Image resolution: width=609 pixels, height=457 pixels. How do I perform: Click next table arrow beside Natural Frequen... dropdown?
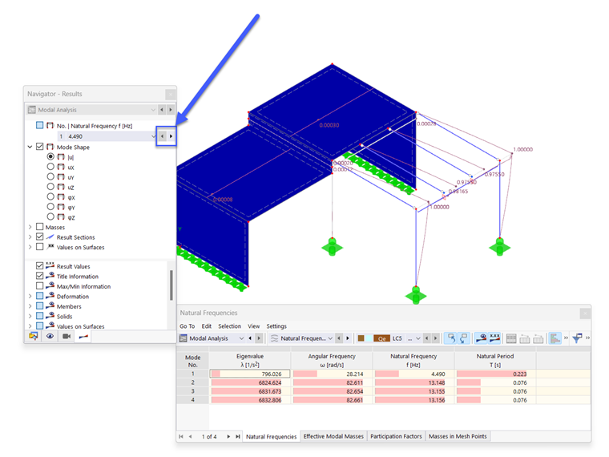348,338
